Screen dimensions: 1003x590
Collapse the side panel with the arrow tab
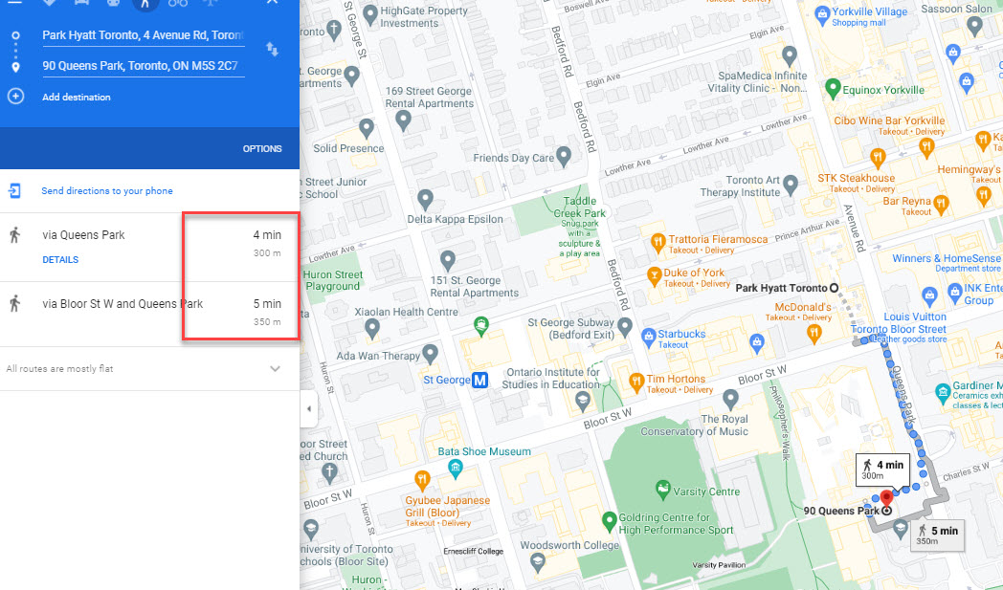click(x=308, y=409)
